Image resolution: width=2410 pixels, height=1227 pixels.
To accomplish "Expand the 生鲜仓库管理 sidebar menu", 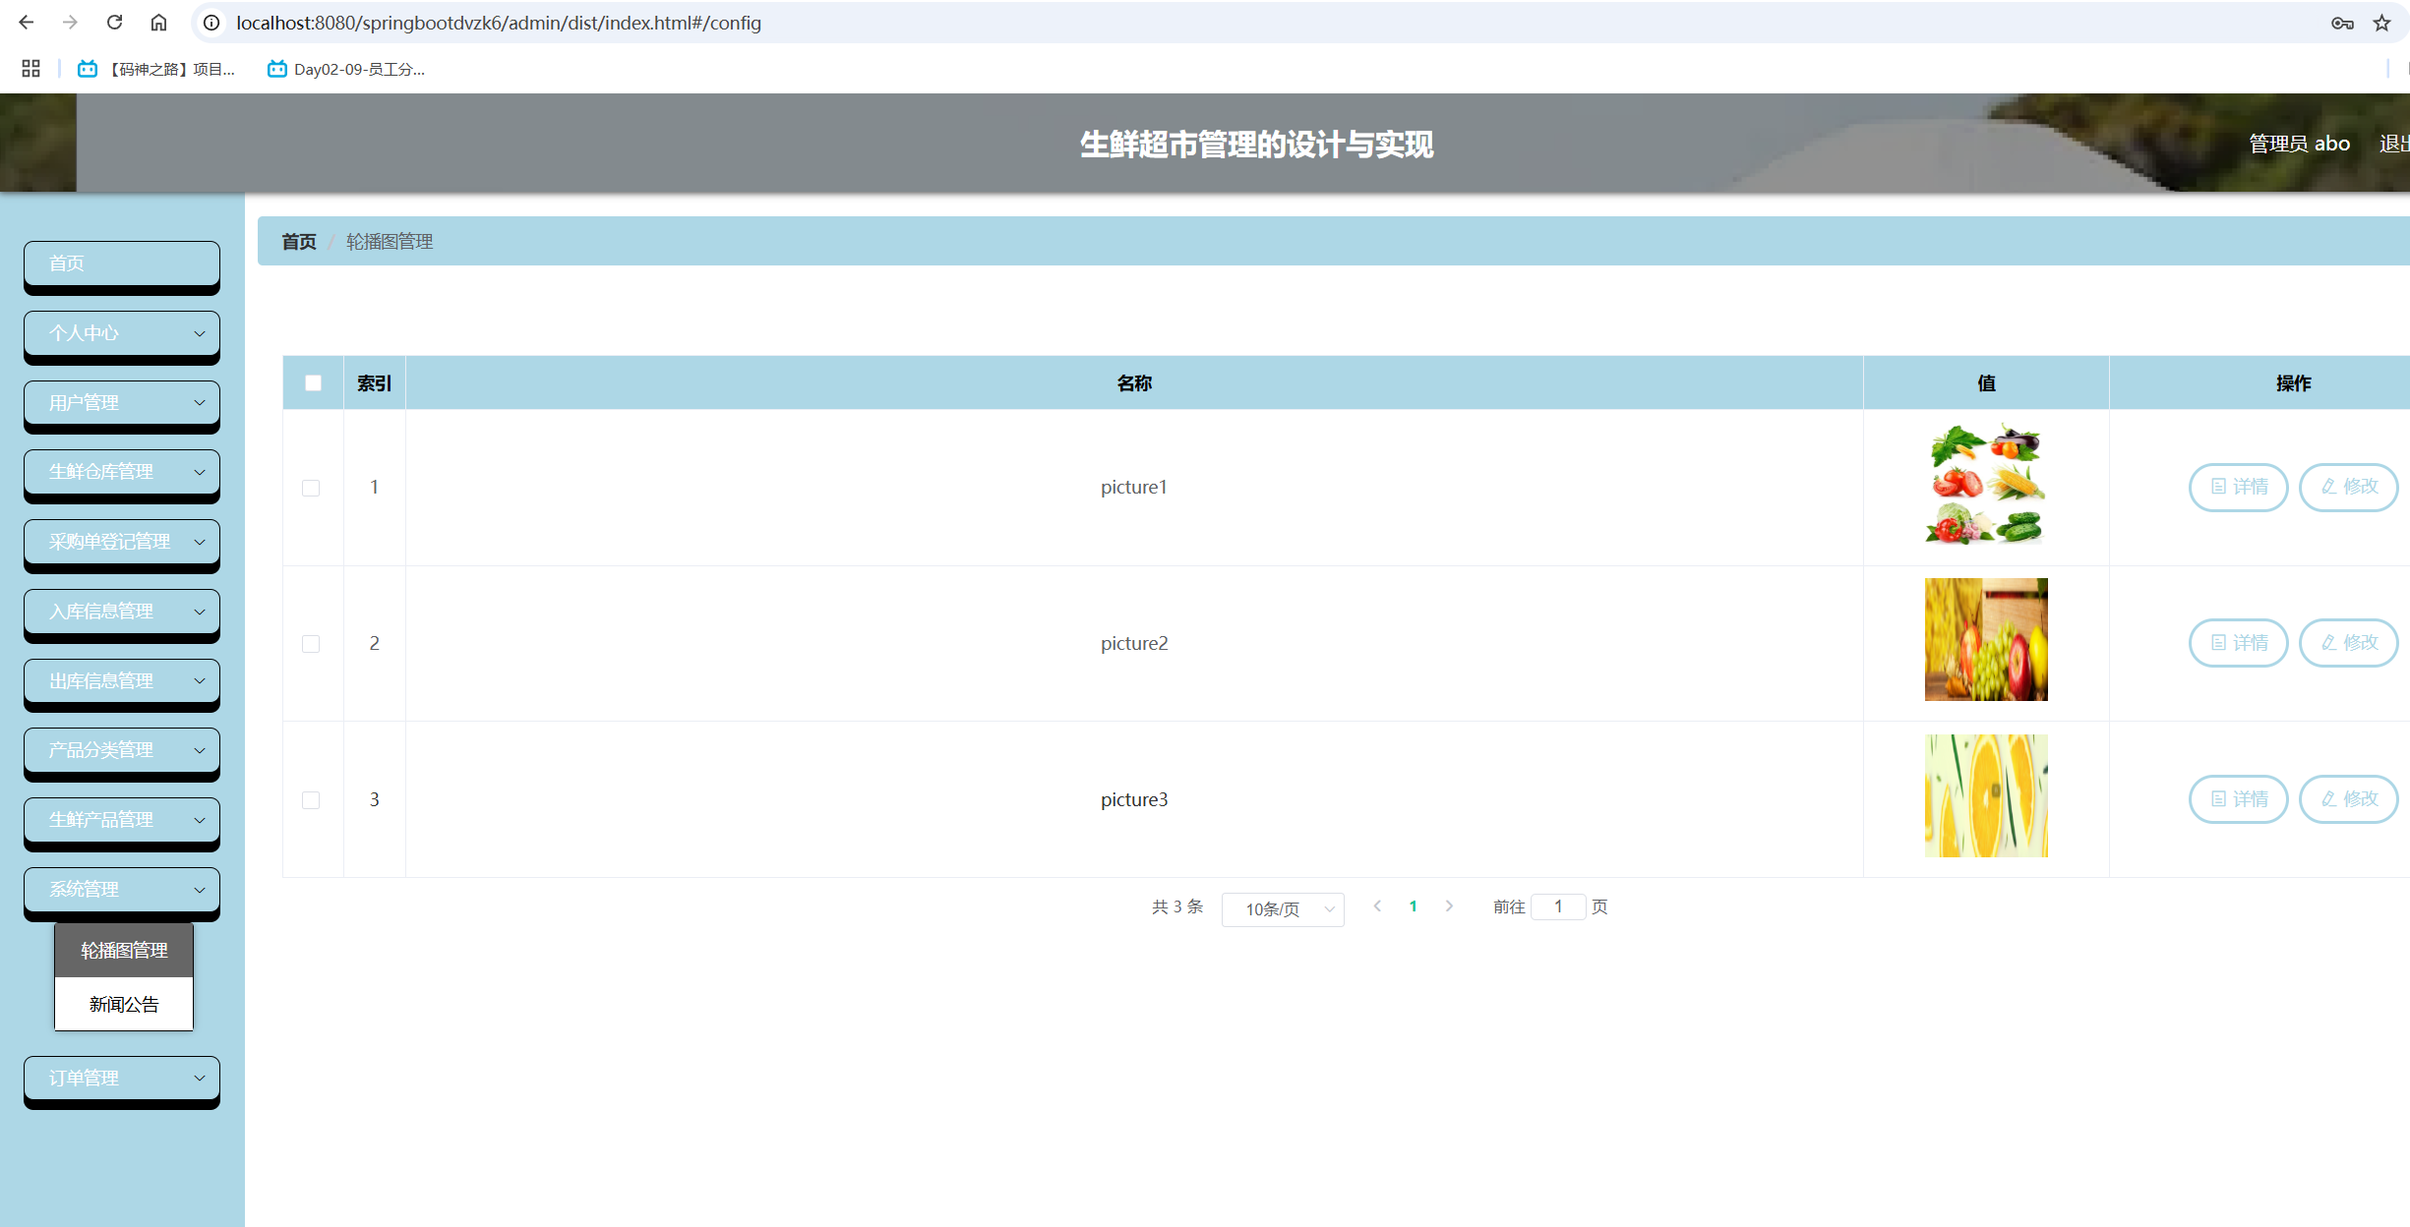I will point(122,472).
